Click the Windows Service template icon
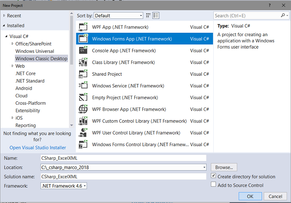The height and width of the screenshot is (203, 291). 83,85
